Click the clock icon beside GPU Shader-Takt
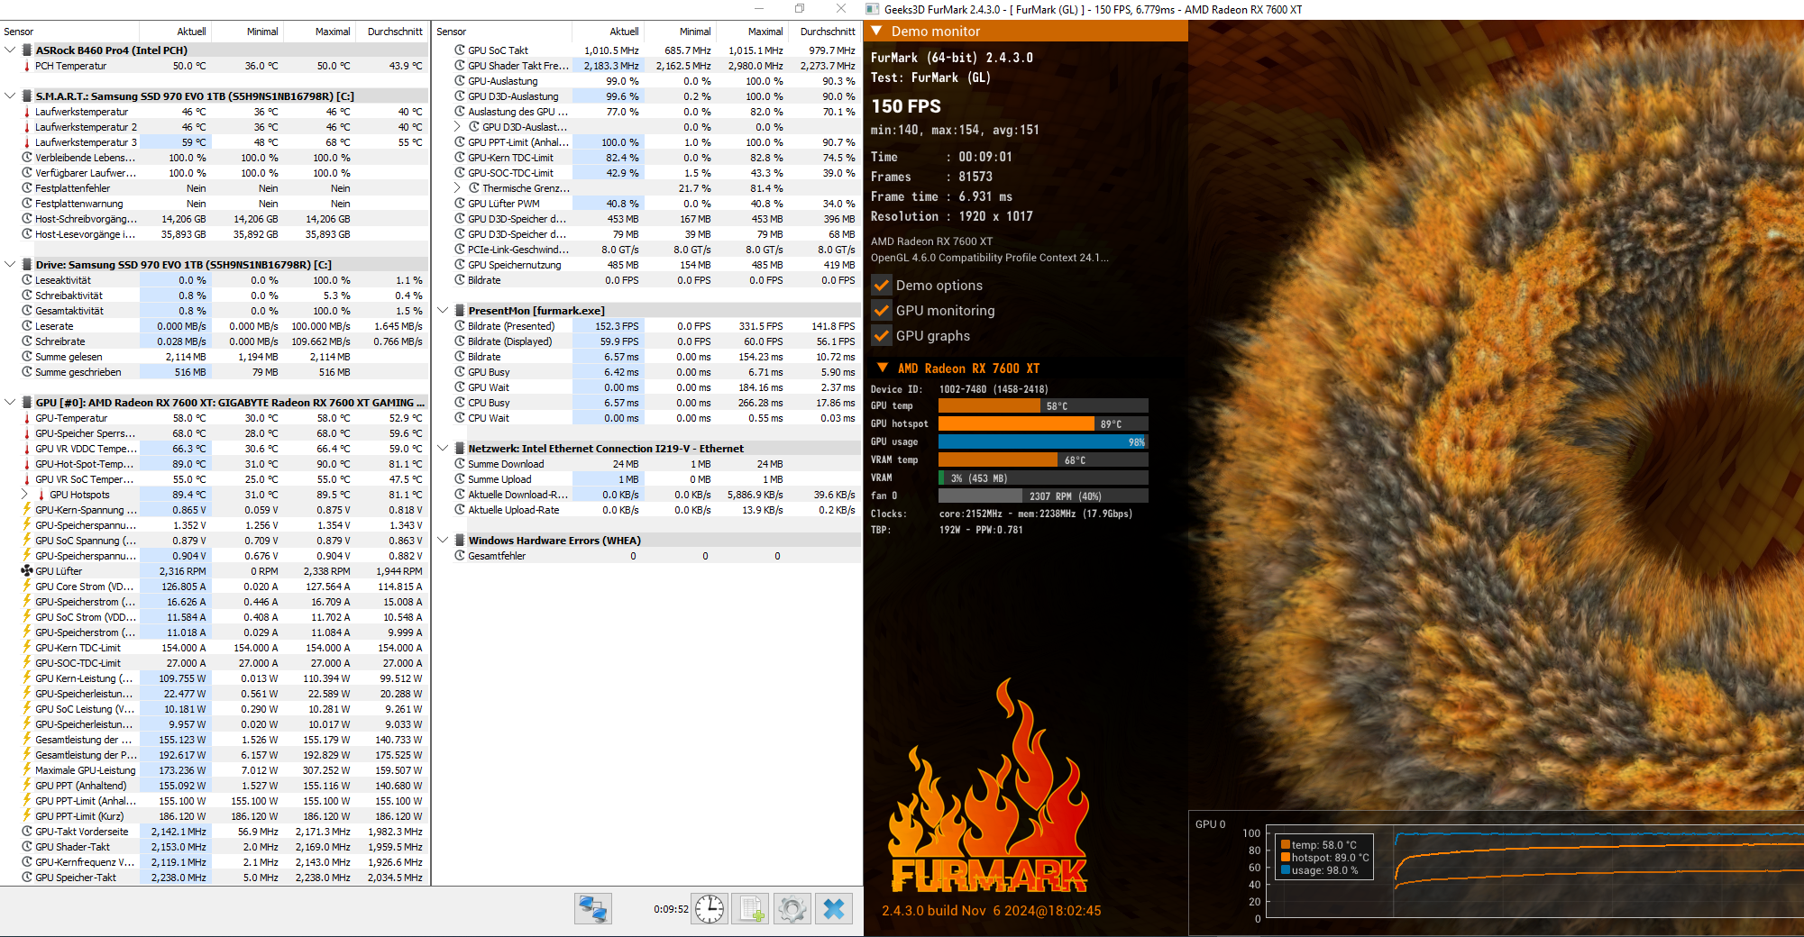This screenshot has width=1804, height=937. coord(27,847)
